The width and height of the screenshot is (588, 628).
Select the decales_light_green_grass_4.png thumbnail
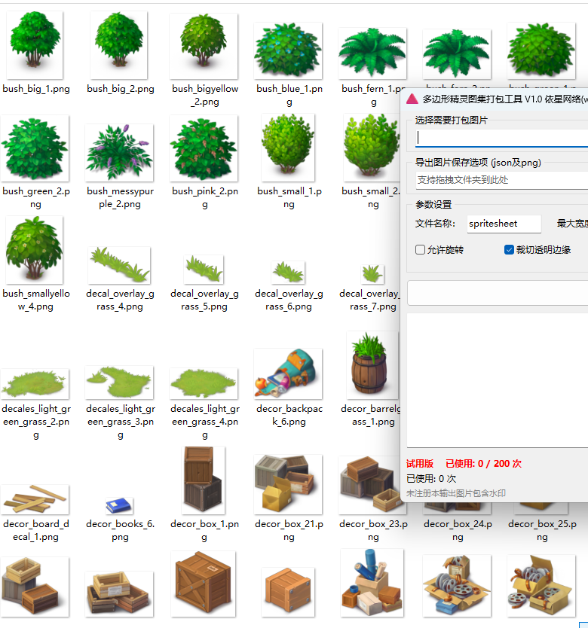coord(204,384)
